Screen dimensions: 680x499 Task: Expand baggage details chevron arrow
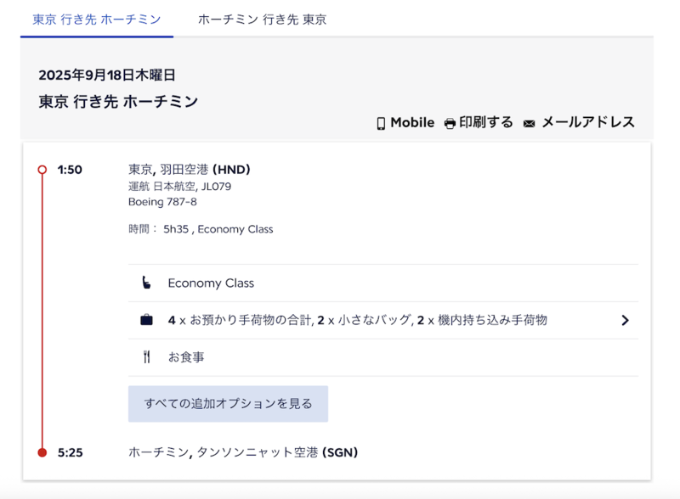point(625,320)
